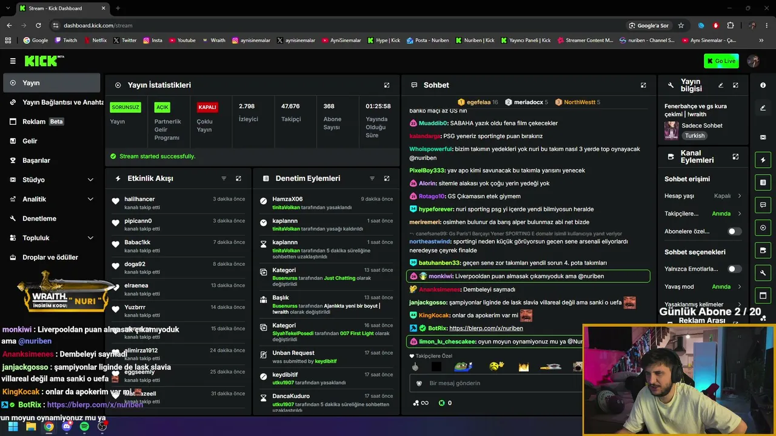The width and height of the screenshot is (776, 436).
Task: Expand the Yayın İstatistikleri panel to fullscreen
Action: click(x=387, y=85)
